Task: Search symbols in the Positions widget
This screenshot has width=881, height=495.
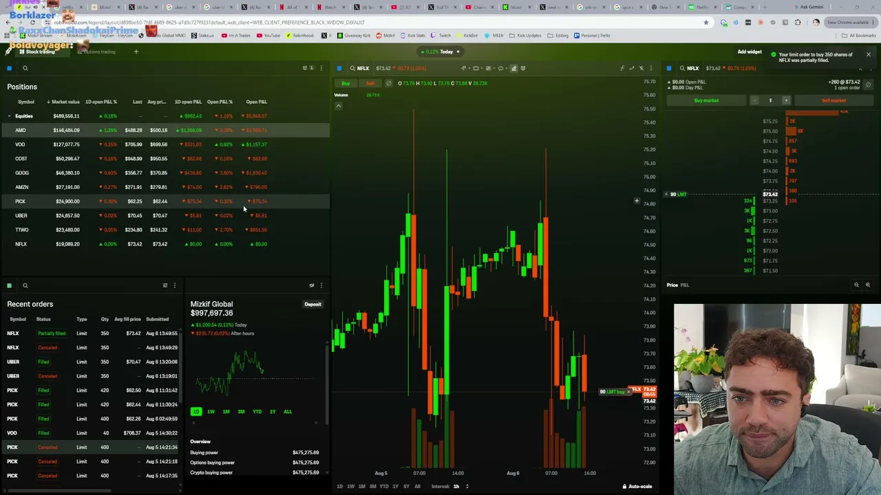Action: coord(25,68)
